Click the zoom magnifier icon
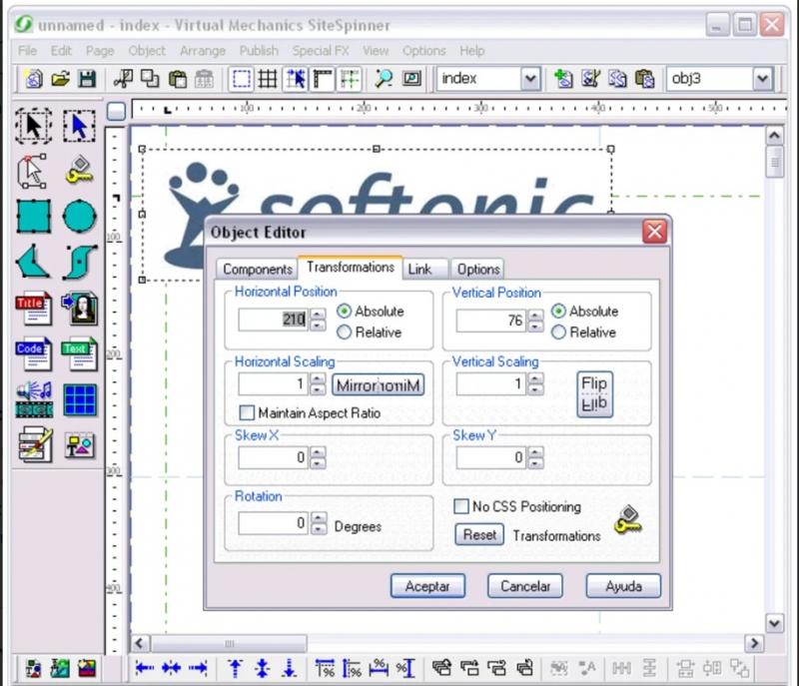 (x=384, y=79)
